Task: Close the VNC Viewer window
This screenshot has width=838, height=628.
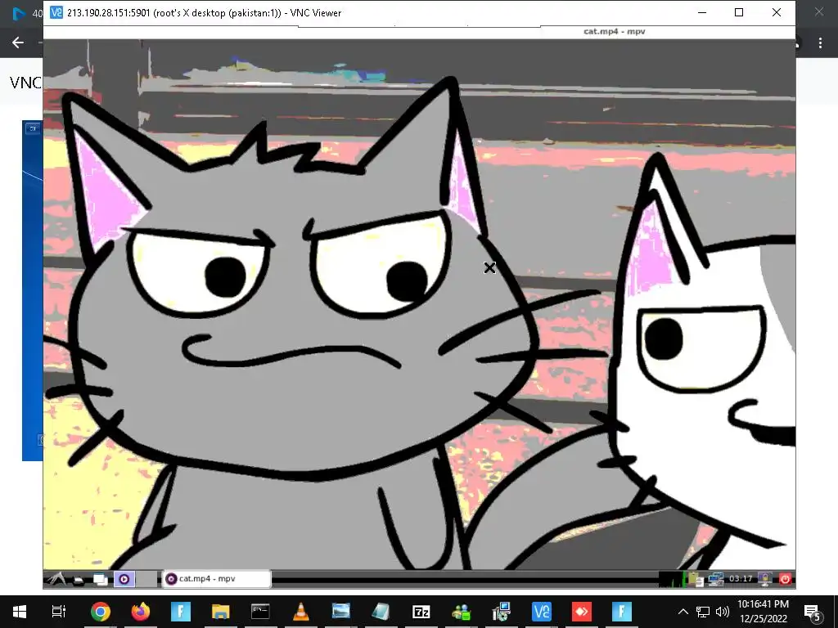Action: pyautogui.click(x=777, y=12)
